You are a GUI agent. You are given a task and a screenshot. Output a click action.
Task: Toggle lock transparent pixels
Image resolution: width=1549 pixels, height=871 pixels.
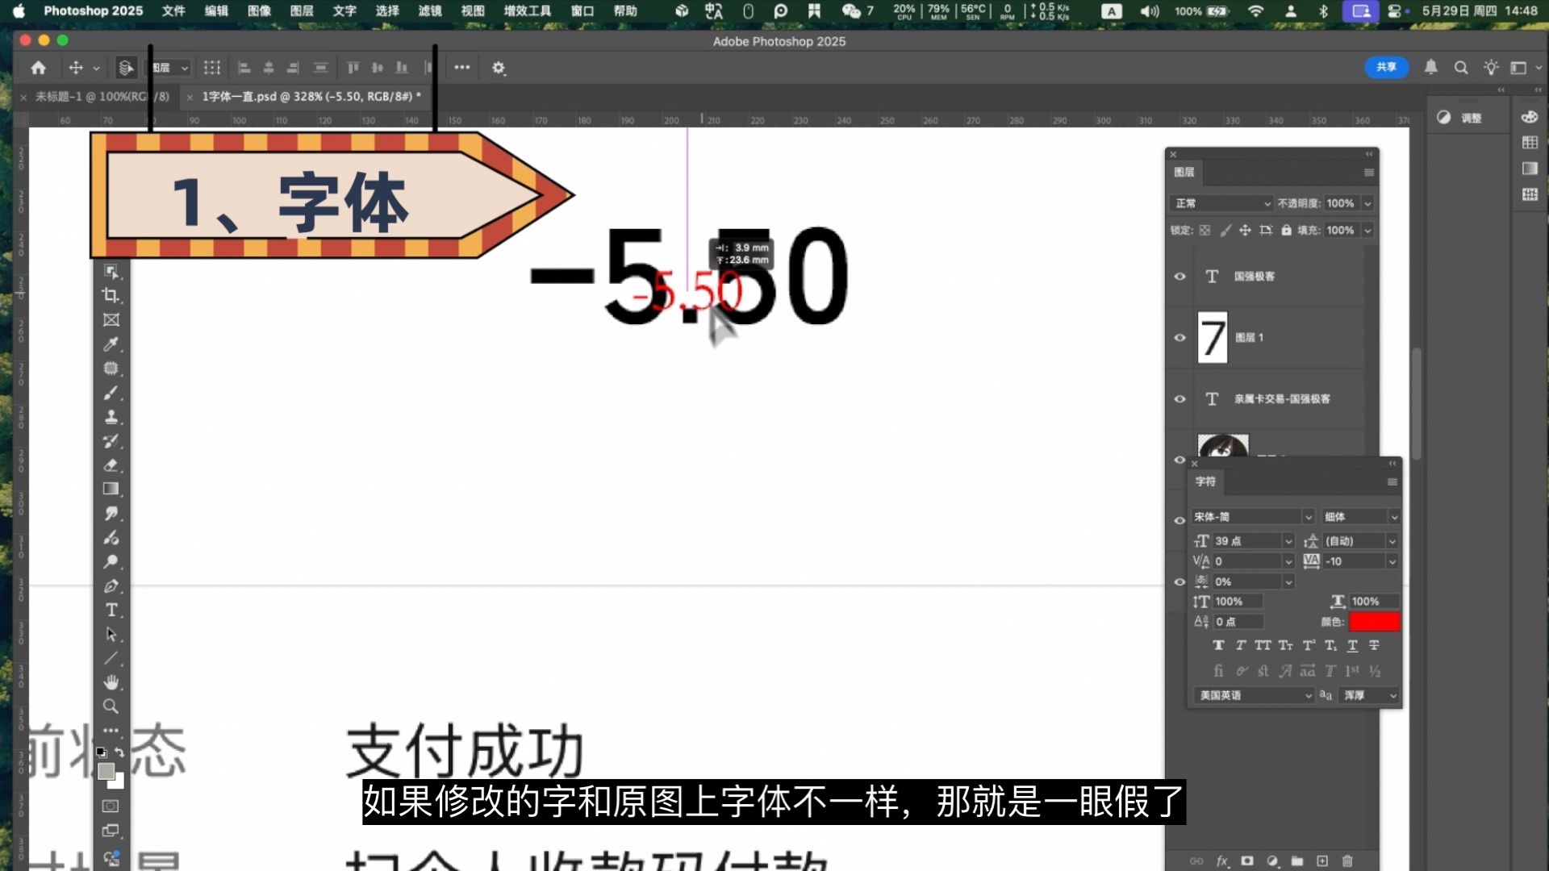pos(1205,231)
